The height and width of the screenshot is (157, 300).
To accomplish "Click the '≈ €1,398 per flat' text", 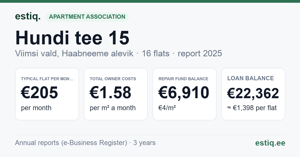I will 252,108.
